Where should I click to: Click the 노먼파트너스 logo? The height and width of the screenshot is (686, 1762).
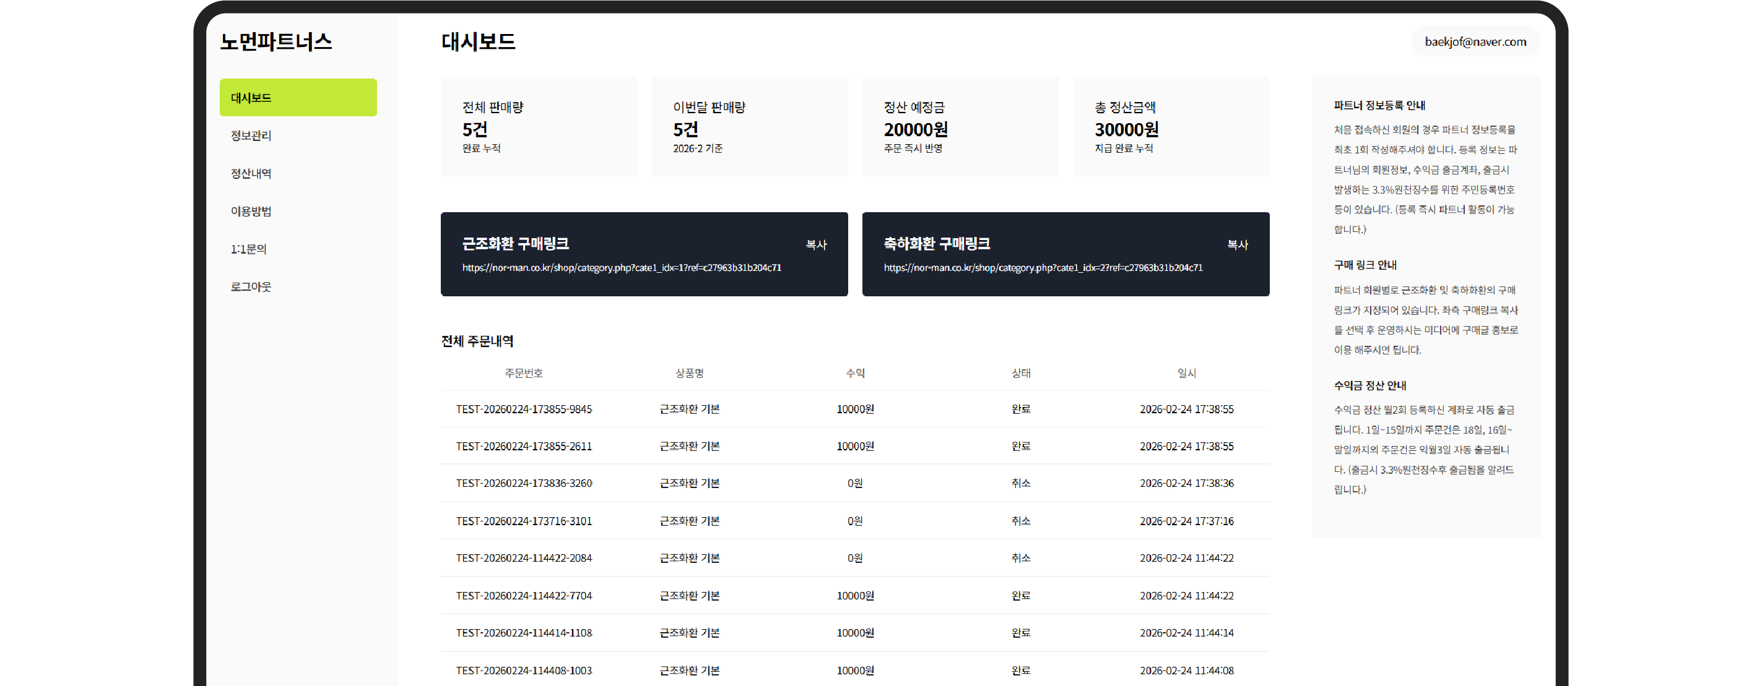[277, 41]
